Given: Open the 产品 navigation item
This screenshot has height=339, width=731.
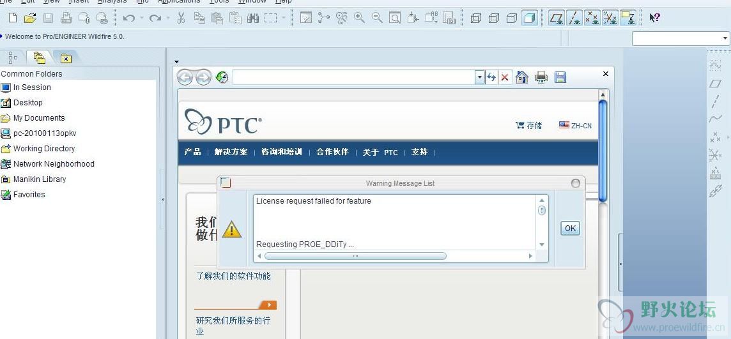Looking at the screenshot, I should (192, 152).
